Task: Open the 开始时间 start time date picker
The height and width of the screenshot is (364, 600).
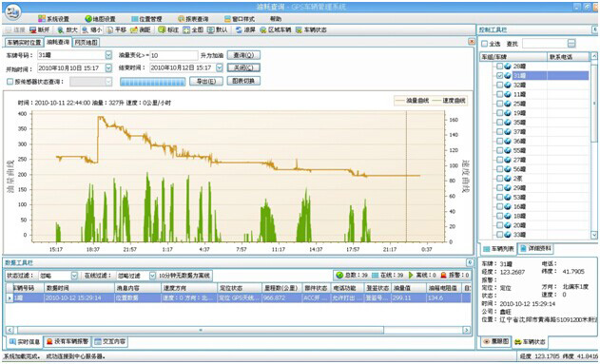Action: coord(108,68)
